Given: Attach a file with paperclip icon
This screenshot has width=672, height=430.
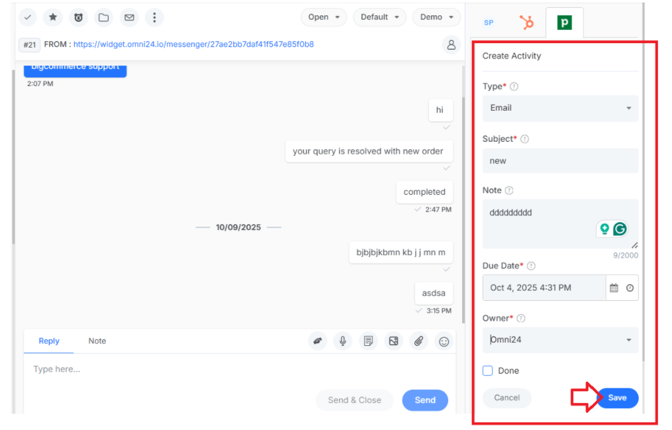Looking at the screenshot, I should click(x=418, y=341).
